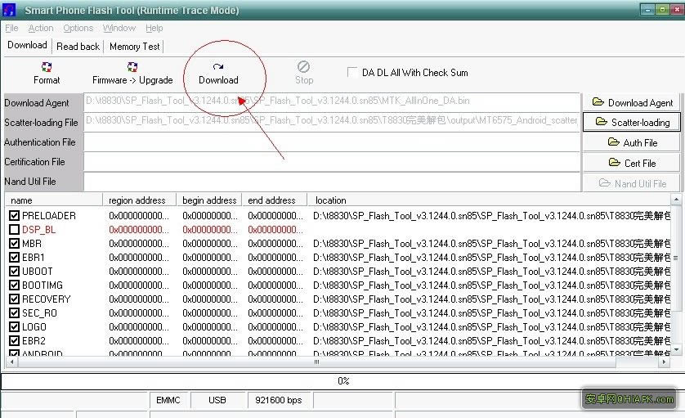Check the DSP_BL partition checkbox
This screenshot has height=418, width=685.
(15, 230)
